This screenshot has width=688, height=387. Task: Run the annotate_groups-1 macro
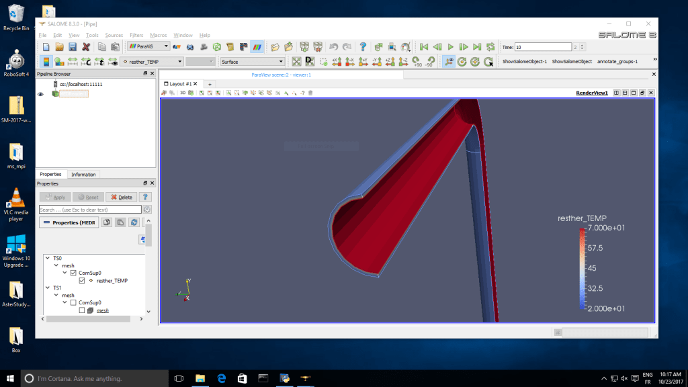click(617, 61)
